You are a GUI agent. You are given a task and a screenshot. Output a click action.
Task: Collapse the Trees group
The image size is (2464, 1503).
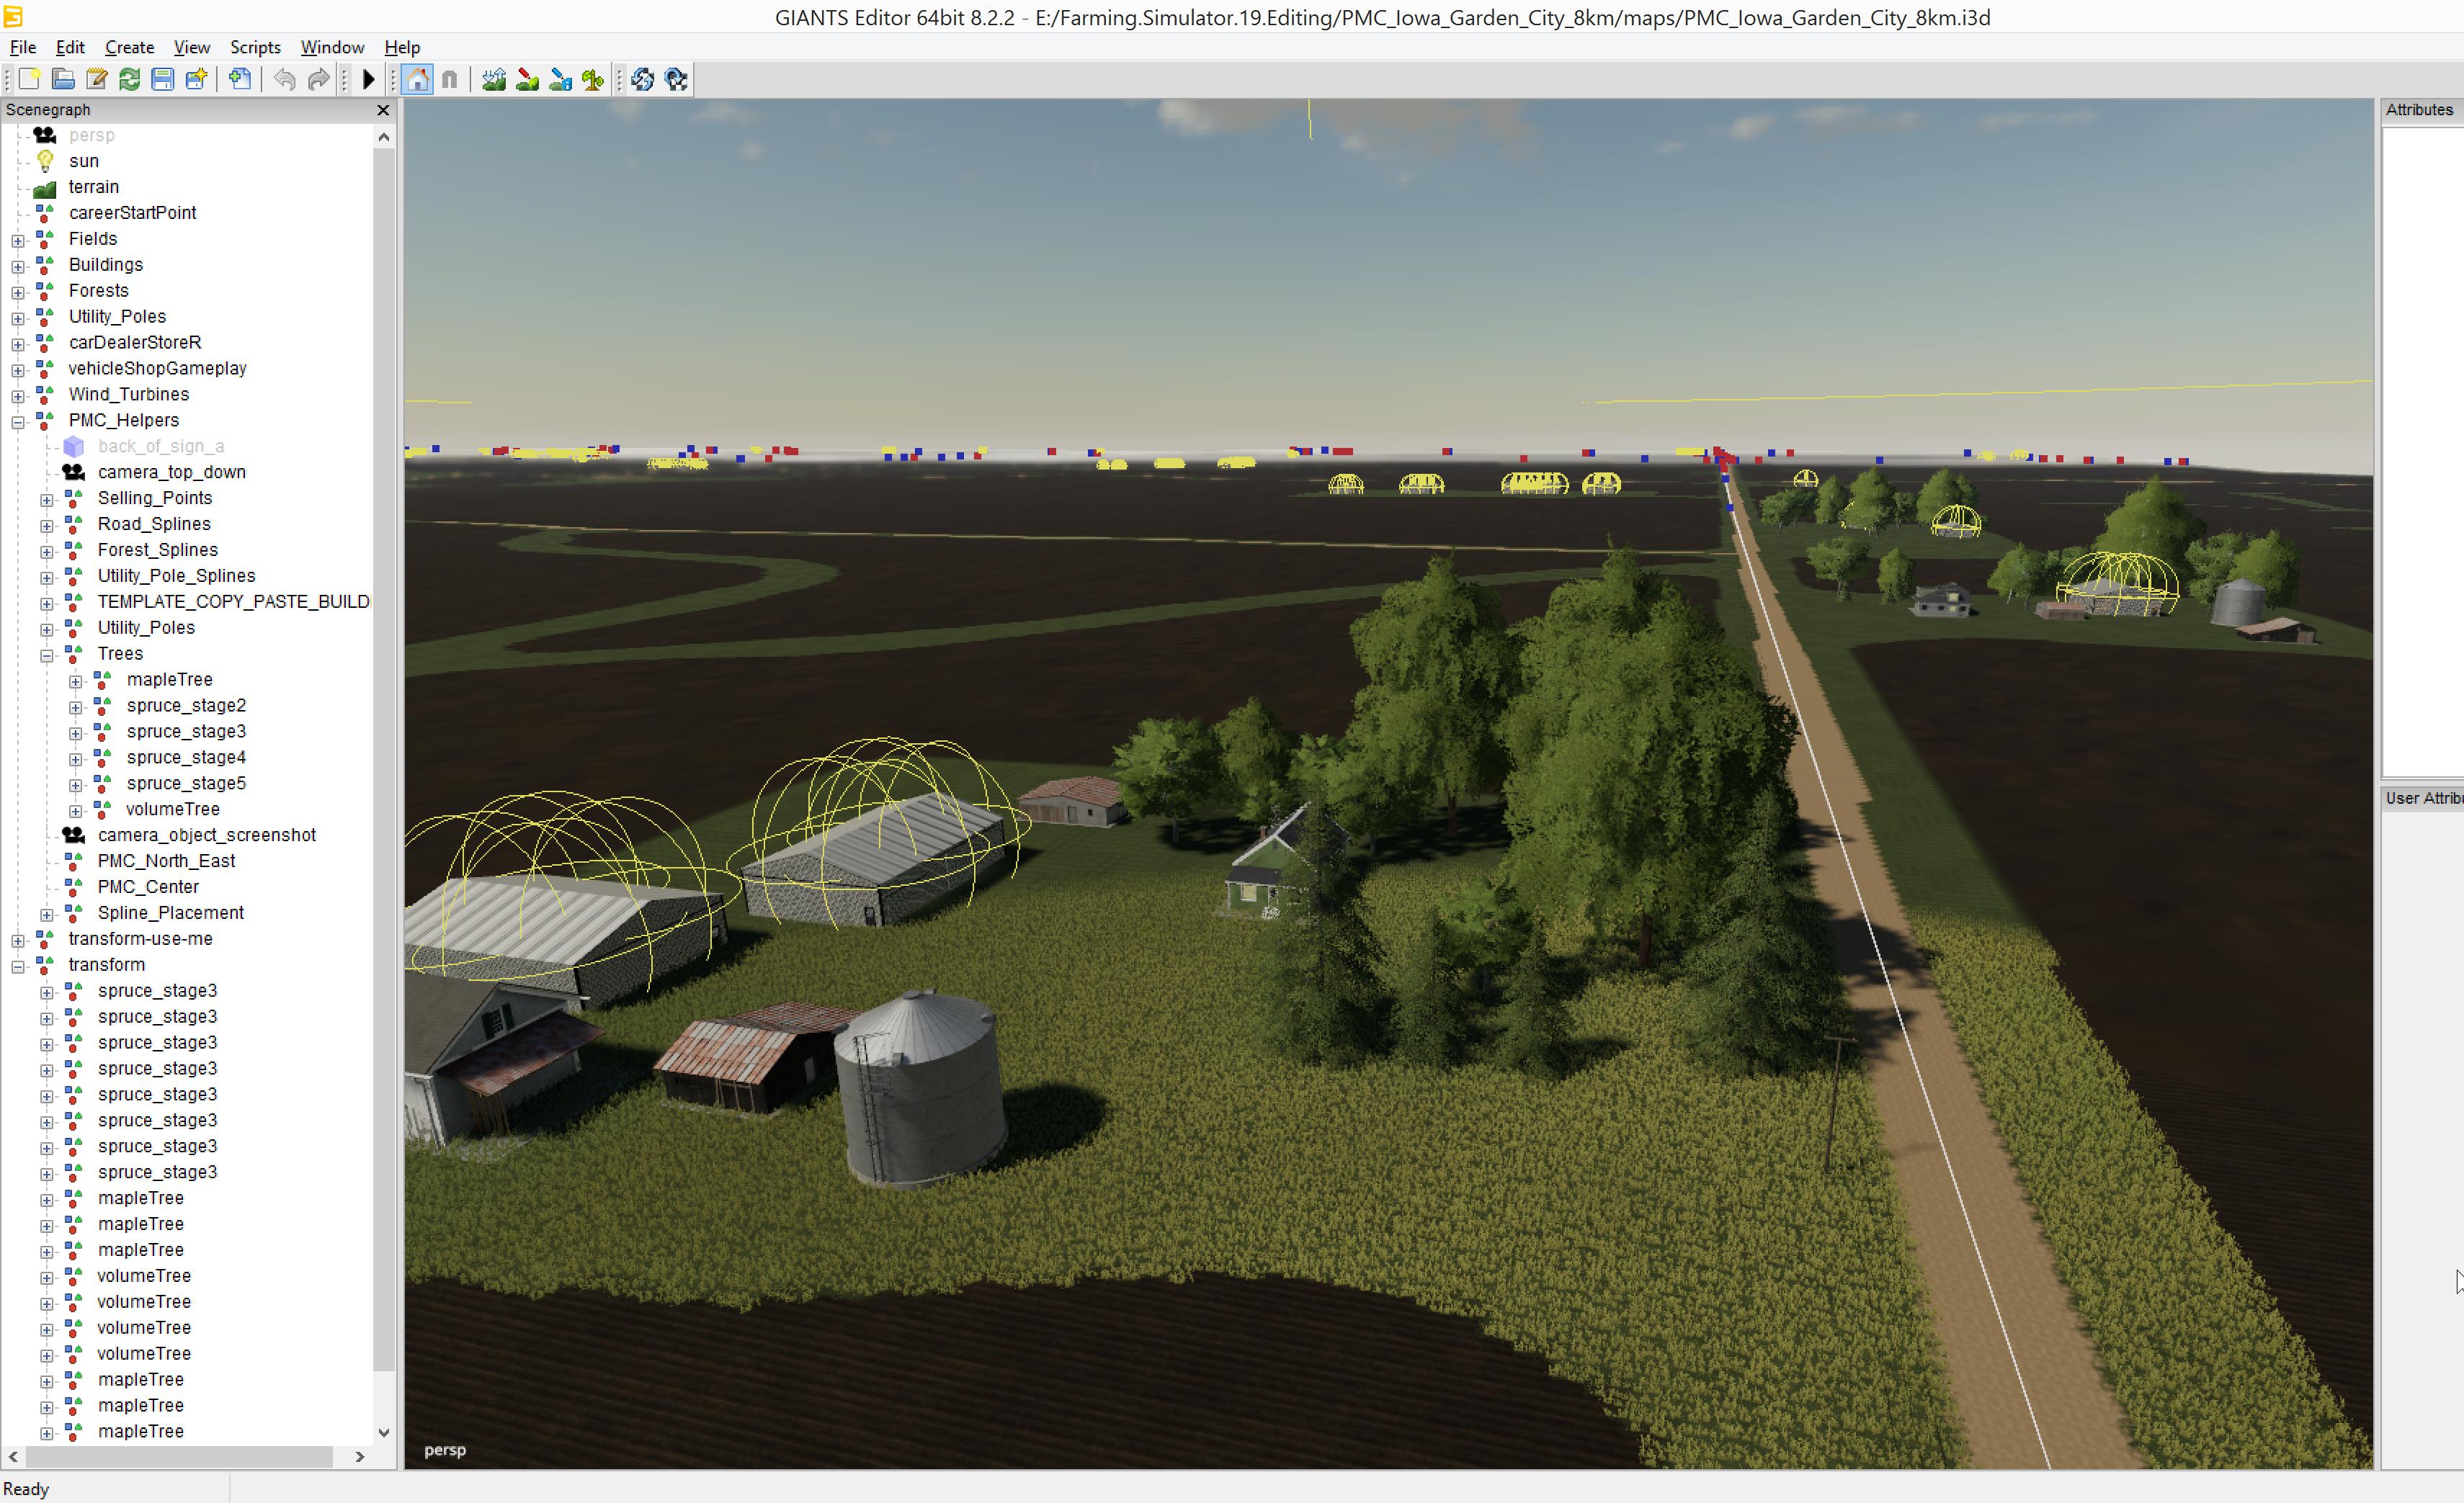(x=47, y=657)
